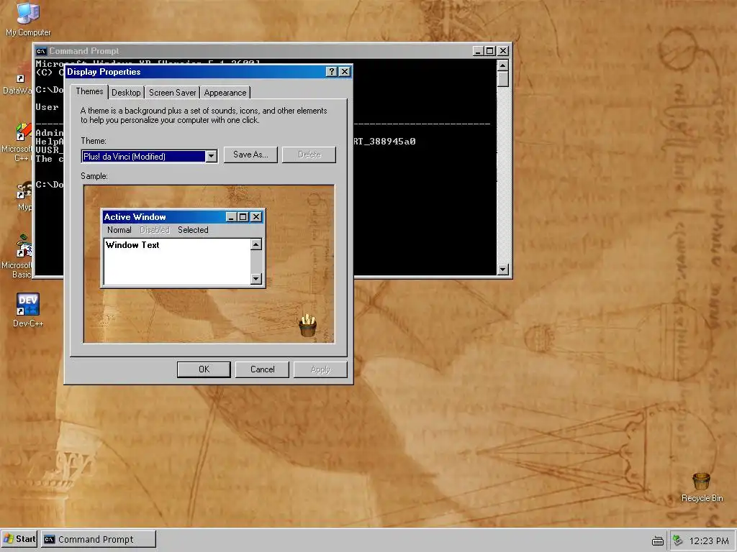Click the Theme combo box field
Screen dimensions: 737x552
pos(149,156)
